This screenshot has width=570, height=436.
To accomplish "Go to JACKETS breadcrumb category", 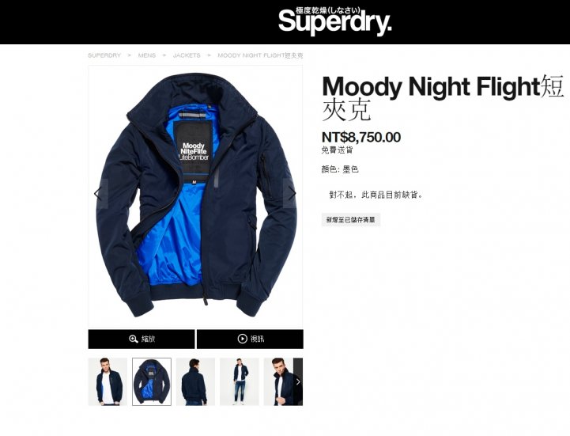I will point(187,55).
